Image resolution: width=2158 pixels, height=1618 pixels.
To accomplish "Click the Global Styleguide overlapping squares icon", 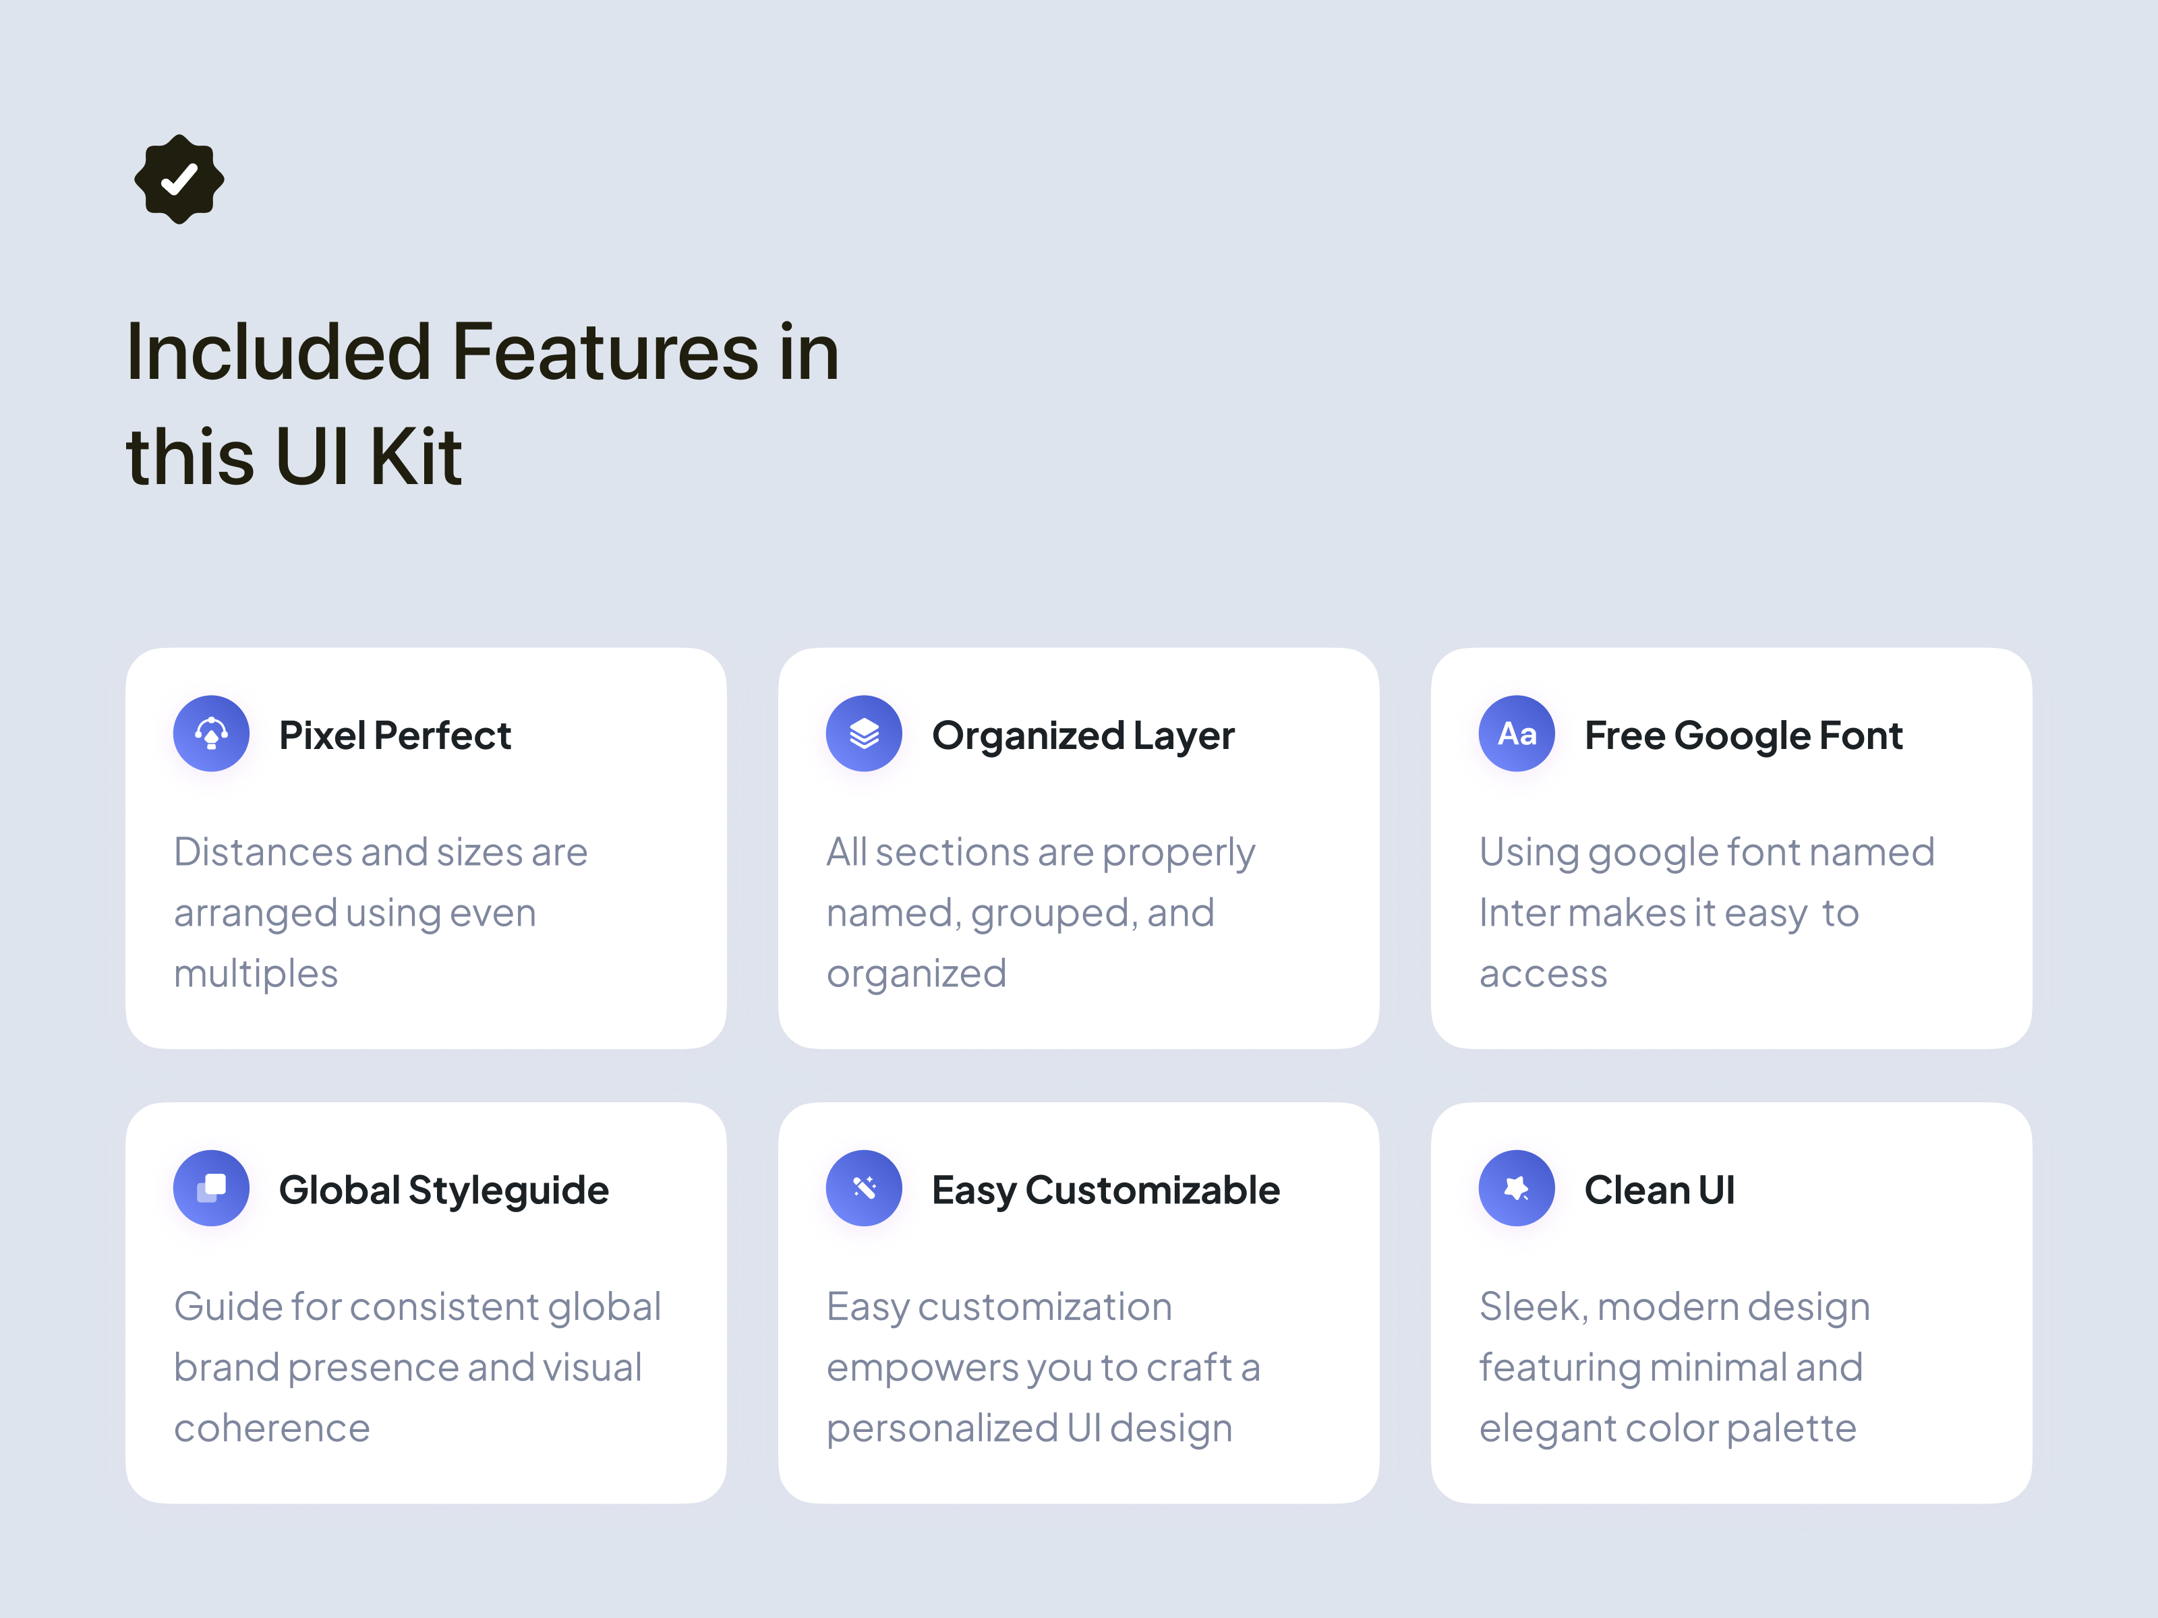I will 212,1188.
